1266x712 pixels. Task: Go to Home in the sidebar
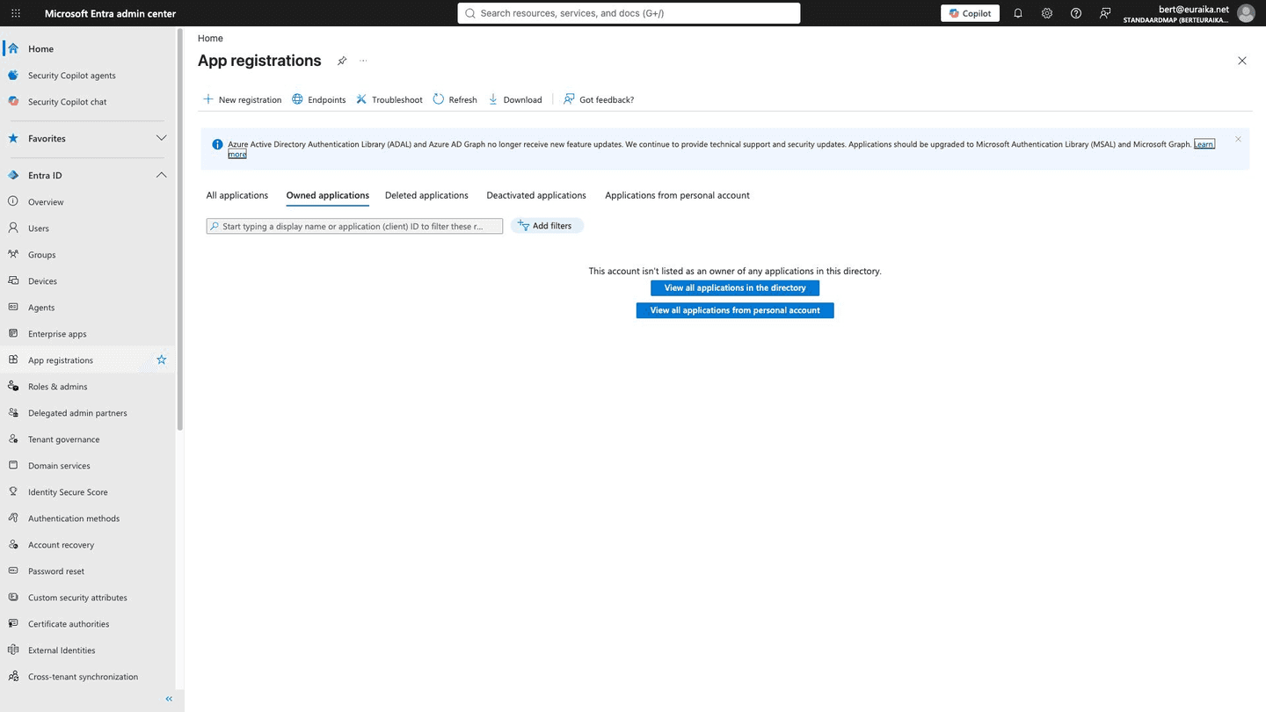(x=88, y=49)
